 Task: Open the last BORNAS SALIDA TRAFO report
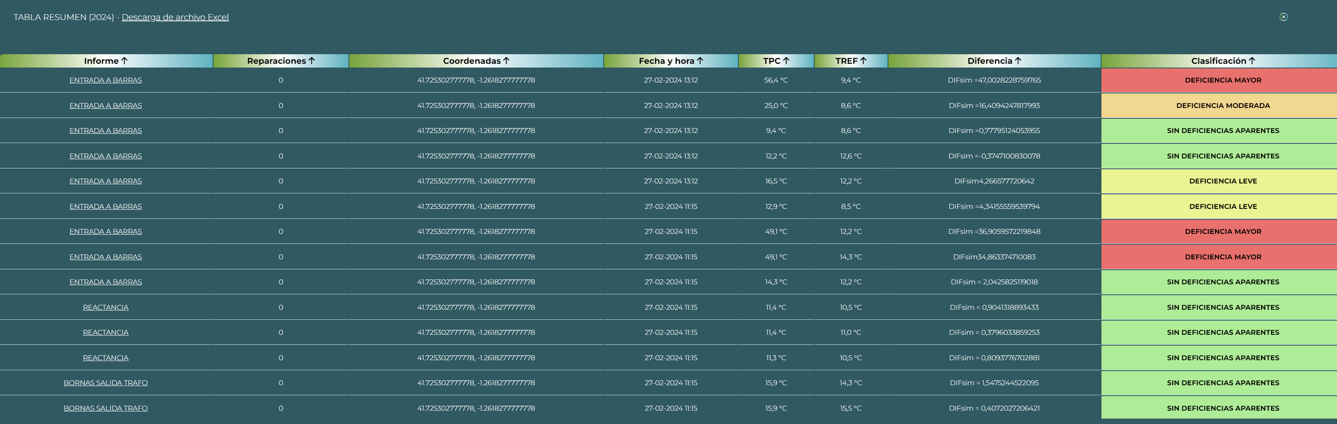[105, 409]
